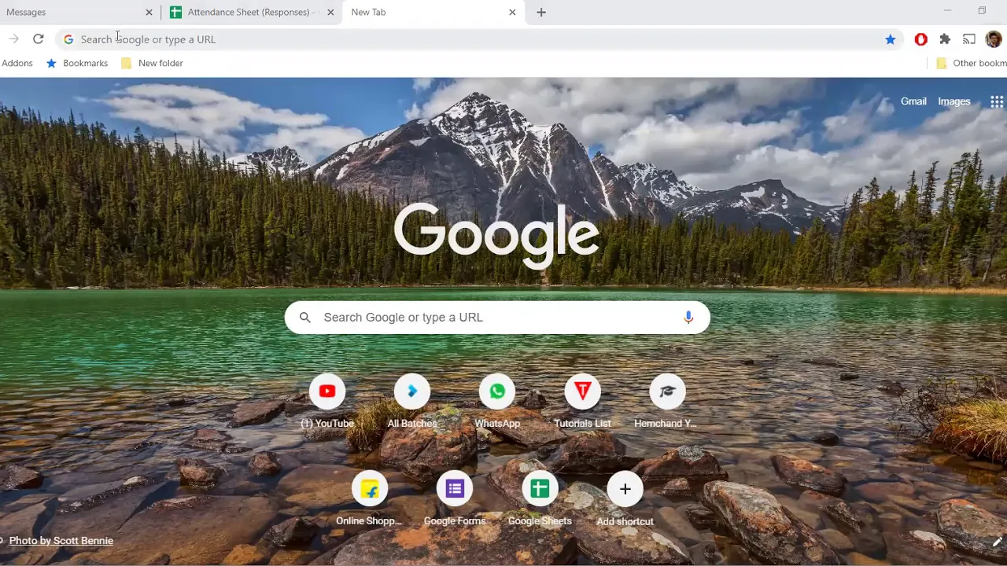Open the Extensions puzzle menu
The width and height of the screenshot is (1007, 566).
click(945, 39)
